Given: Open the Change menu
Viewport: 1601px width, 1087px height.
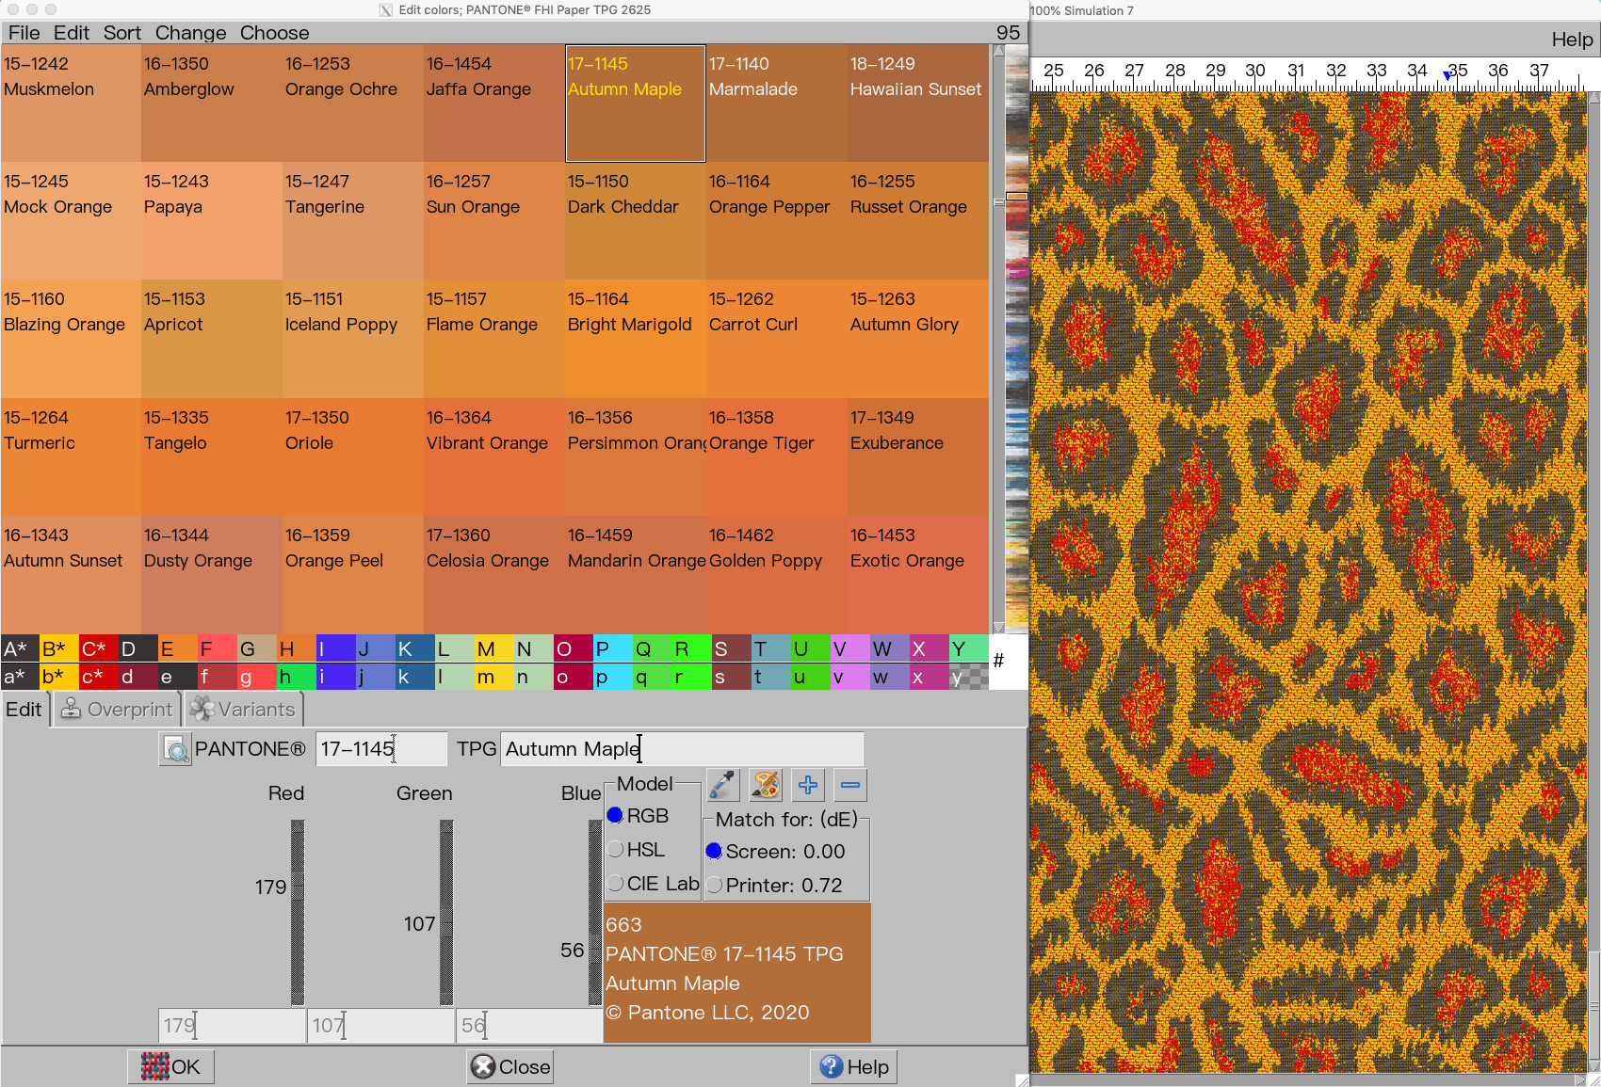Looking at the screenshot, I should [190, 33].
